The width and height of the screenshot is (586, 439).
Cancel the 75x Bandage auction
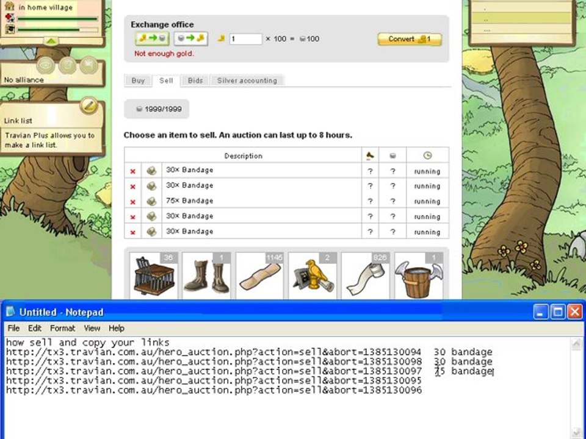[132, 202]
